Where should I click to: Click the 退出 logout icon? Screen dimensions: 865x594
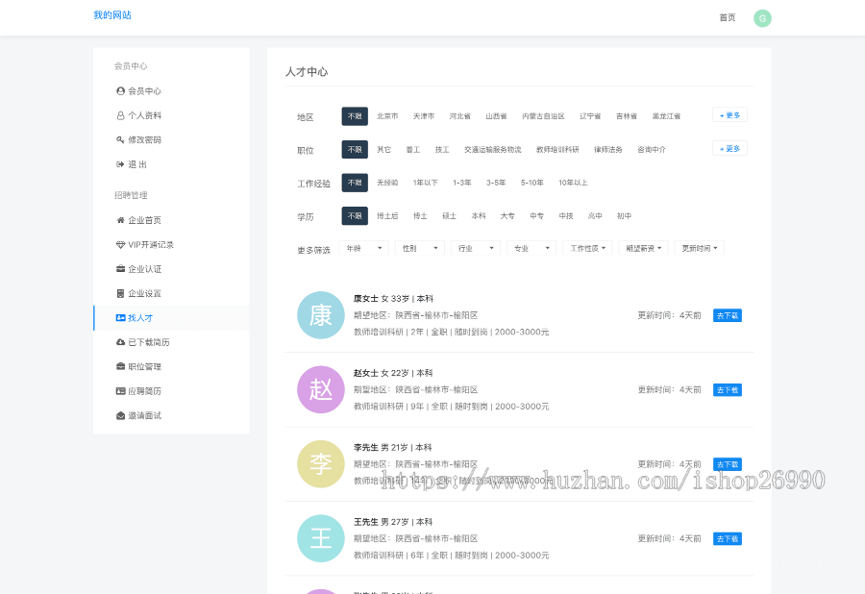120,164
